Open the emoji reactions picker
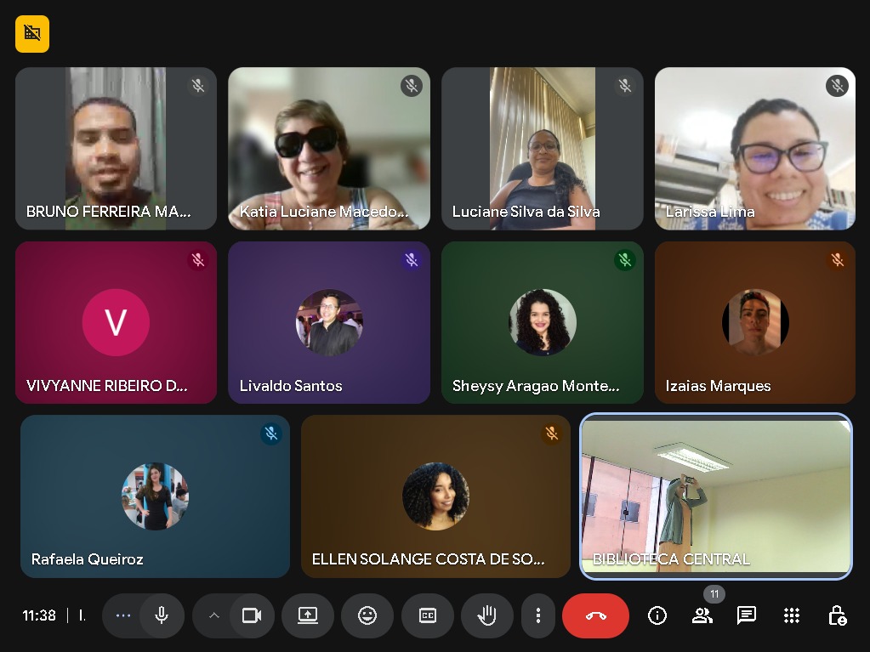The height and width of the screenshot is (652, 870). click(x=367, y=615)
